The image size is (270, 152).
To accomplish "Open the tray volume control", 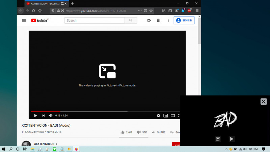I will click(x=245, y=149).
